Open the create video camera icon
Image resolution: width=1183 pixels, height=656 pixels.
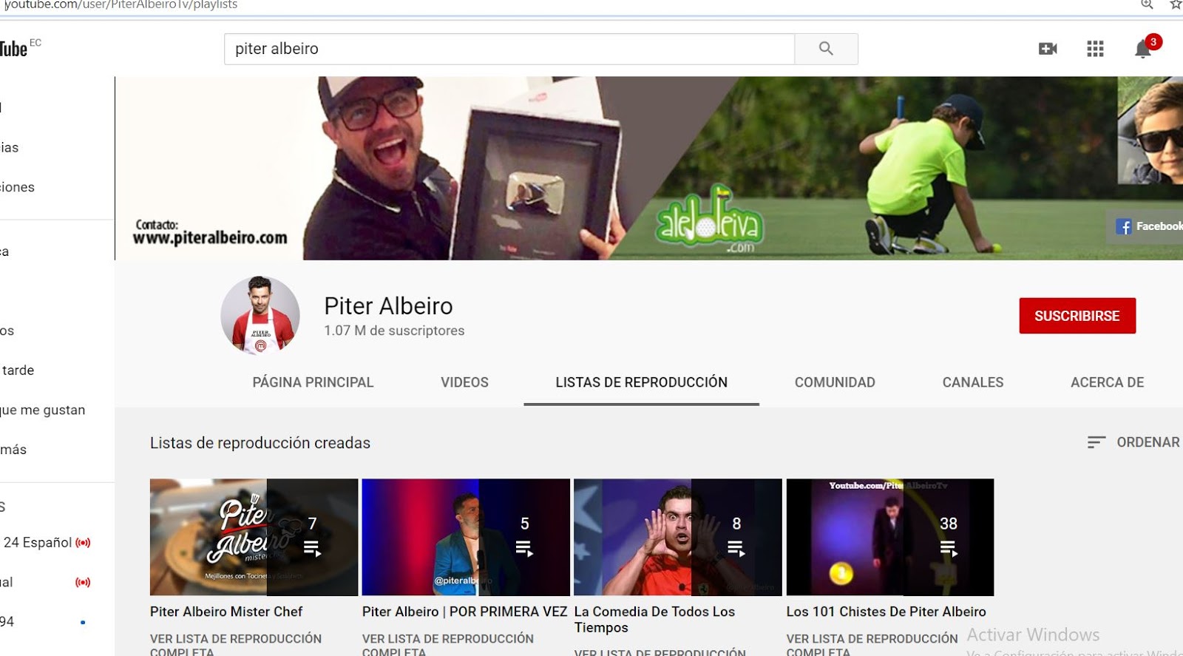point(1048,49)
